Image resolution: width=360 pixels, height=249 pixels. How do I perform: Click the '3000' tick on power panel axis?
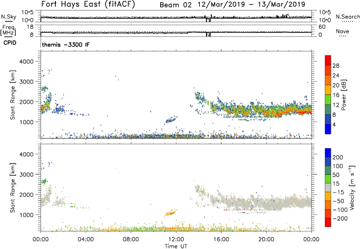[26, 82]
